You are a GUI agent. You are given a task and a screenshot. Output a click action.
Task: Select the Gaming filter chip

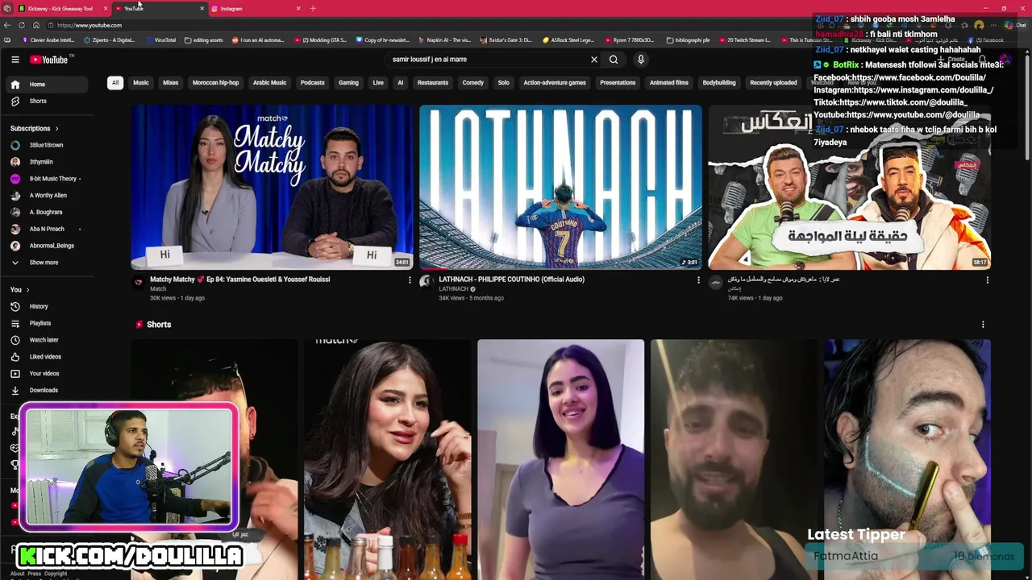tap(348, 82)
